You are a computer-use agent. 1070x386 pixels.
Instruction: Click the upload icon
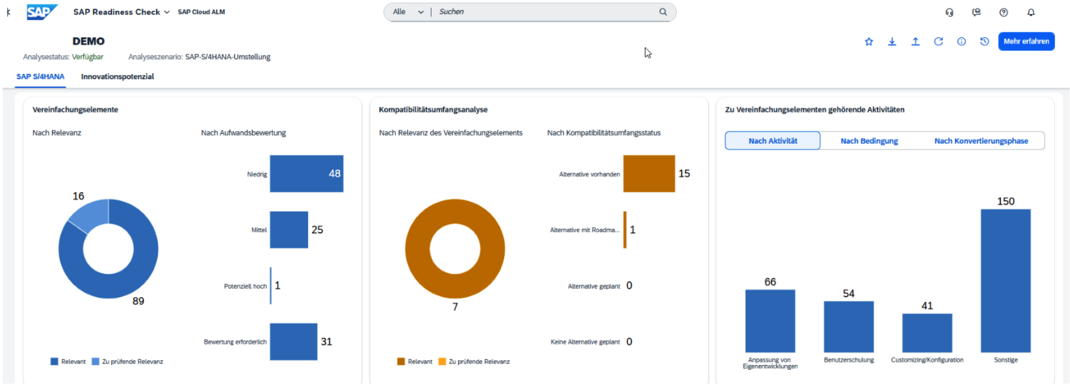916,42
